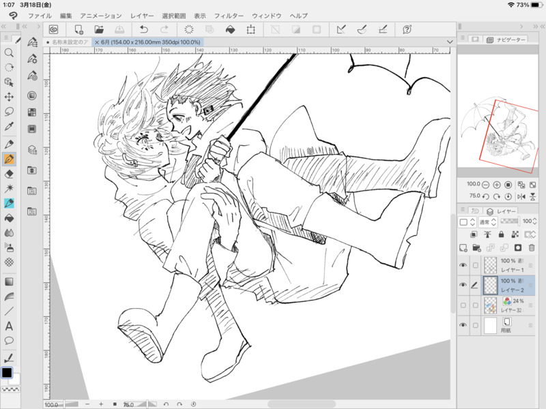
Task: Delete the selected layer trash icon
Action: click(532, 247)
